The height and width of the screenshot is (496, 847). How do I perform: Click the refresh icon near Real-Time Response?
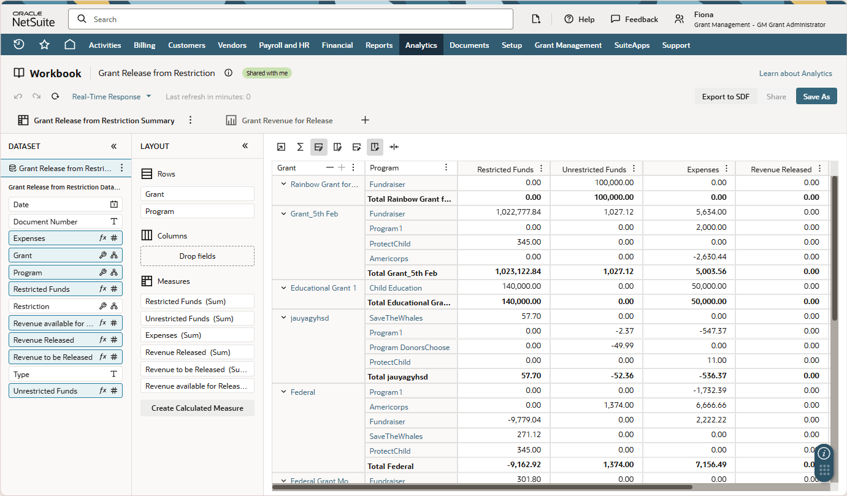coord(55,96)
